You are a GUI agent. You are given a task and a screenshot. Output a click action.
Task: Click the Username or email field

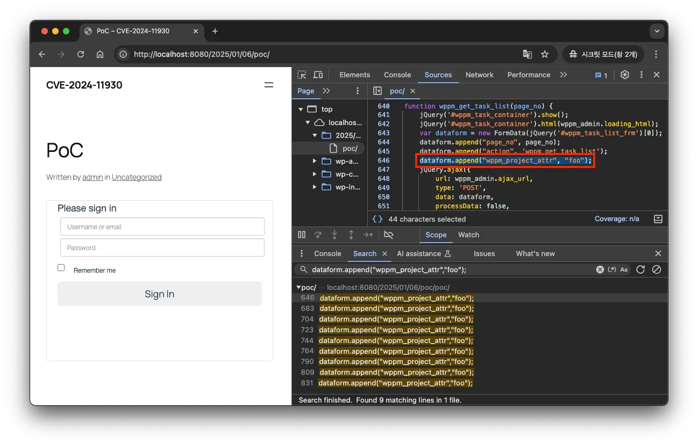tap(162, 227)
